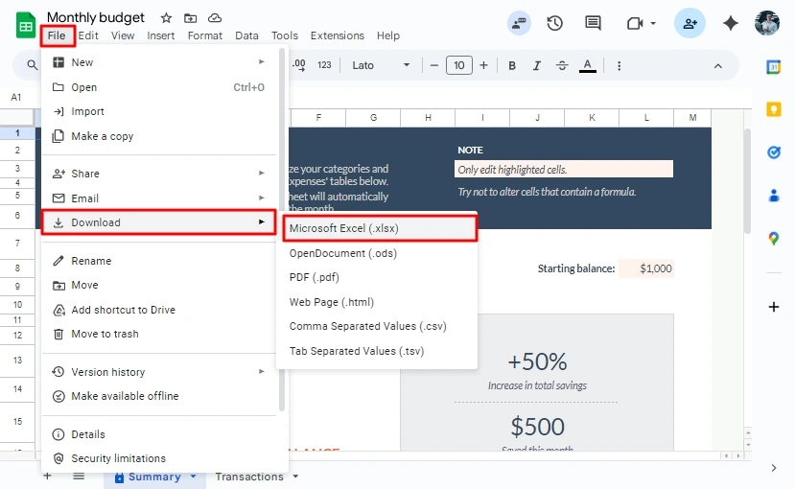Choose Import from the File menu

click(x=159, y=111)
